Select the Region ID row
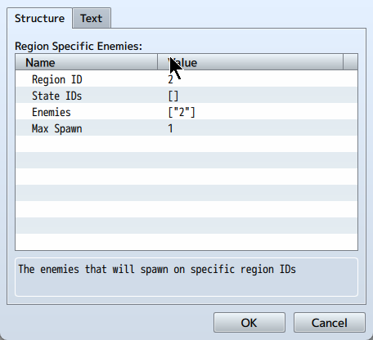 [x=186, y=78]
